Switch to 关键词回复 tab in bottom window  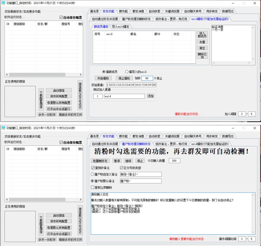[172, 136]
